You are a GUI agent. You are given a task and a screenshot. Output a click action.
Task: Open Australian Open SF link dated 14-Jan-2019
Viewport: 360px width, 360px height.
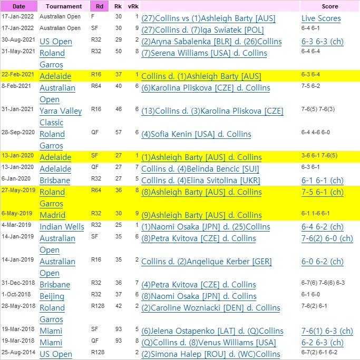tap(57, 244)
